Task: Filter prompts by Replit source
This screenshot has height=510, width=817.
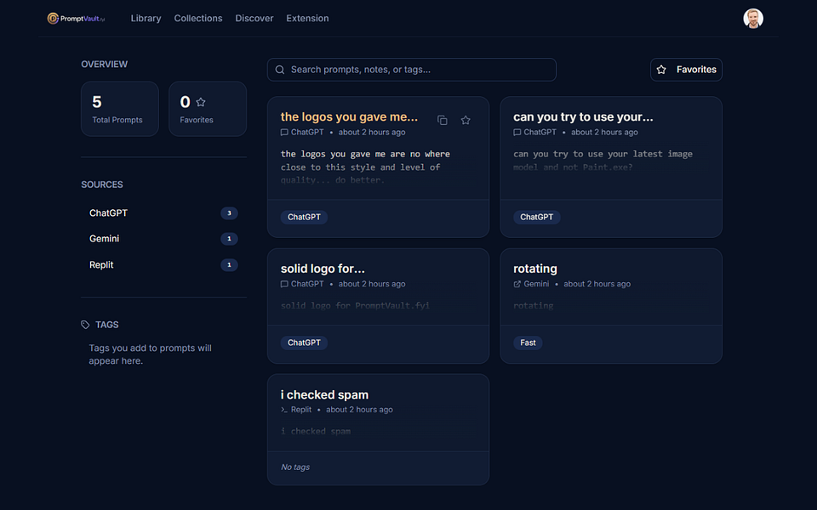Action: tap(163, 265)
